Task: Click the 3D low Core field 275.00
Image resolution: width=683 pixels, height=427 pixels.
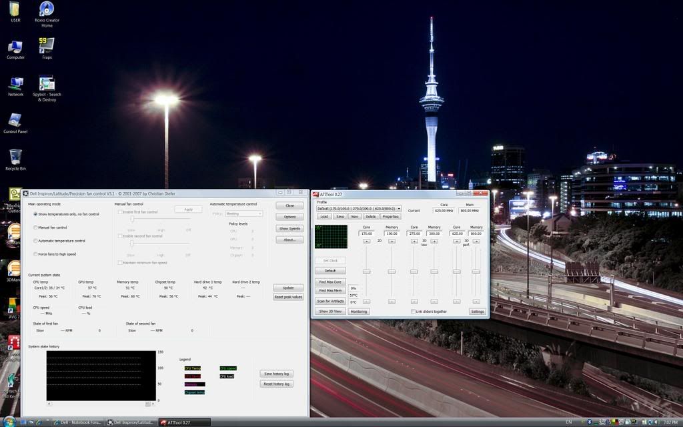Action: pos(414,234)
